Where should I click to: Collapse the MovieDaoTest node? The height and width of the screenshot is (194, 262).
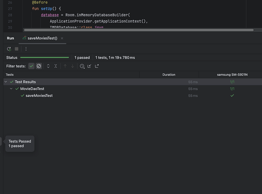(11, 88)
